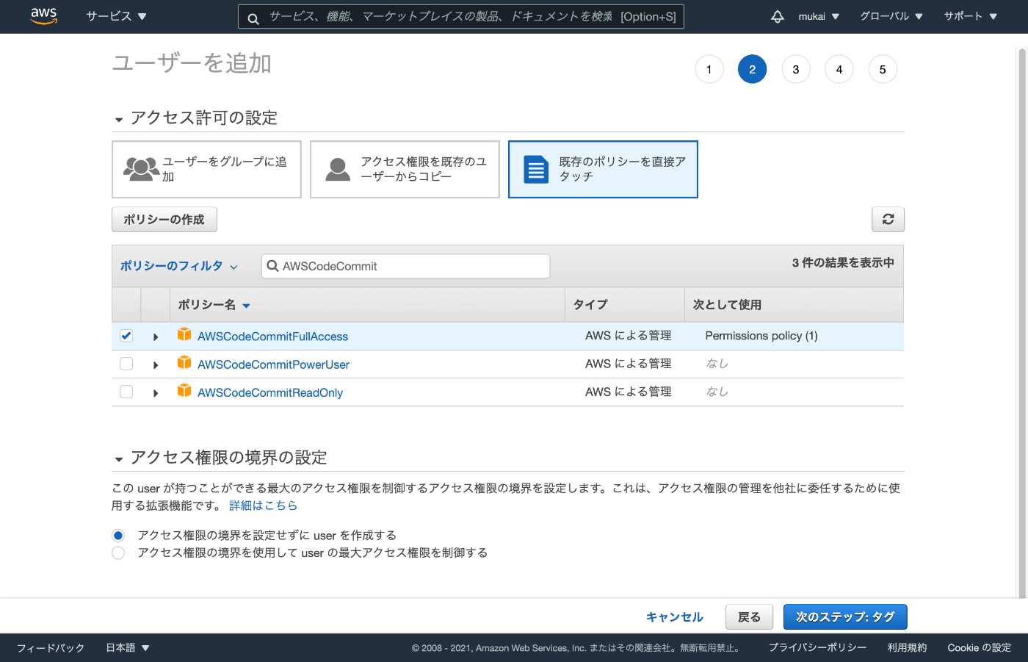Click the 3 件の結果を表示中 text
This screenshot has width=1028, height=662.
point(843,263)
